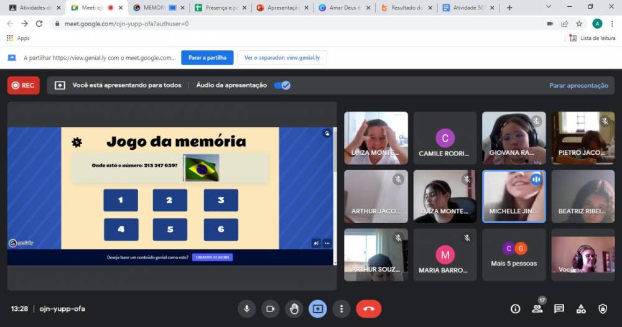Open the host controls shield icon

click(x=603, y=309)
